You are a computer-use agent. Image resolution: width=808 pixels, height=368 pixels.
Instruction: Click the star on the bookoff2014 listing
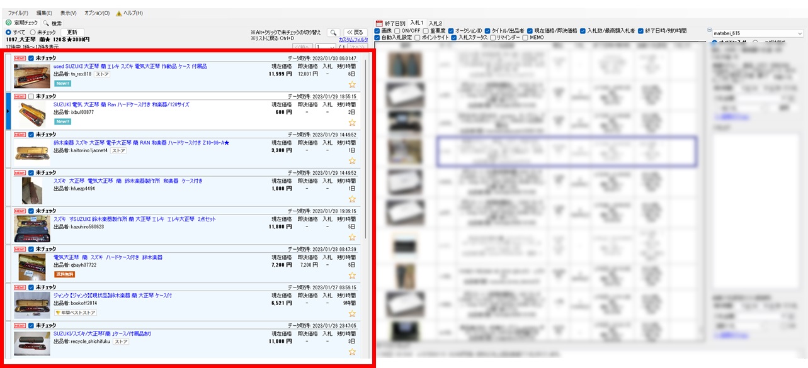click(x=352, y=313)
